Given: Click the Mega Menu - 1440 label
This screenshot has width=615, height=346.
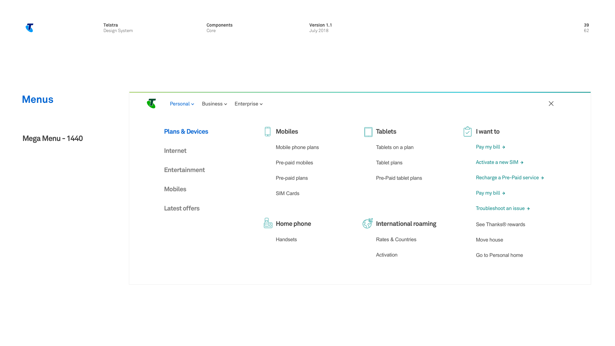Looking at the screenshot, I should [53, 138].
